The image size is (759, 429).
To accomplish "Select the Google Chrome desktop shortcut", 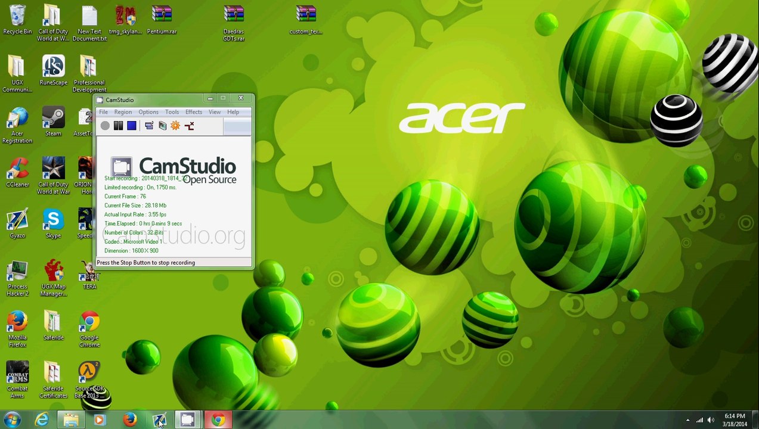I will (x=89, y=329).
